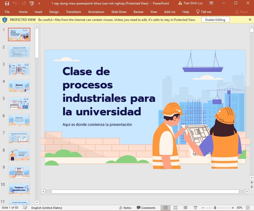Viewport: 254px width, 211px height.
Task: Select Normal view icon in status bar
Action: 166,208
